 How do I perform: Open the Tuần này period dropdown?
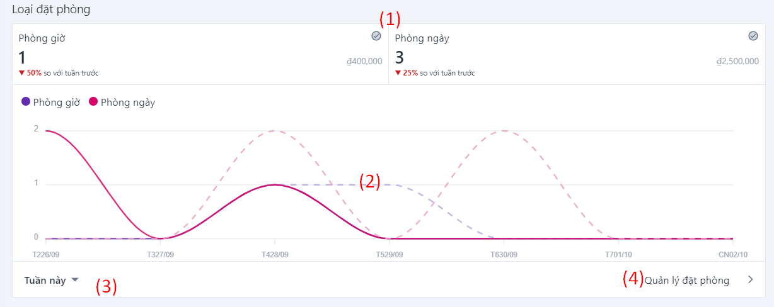pos(45,281)
